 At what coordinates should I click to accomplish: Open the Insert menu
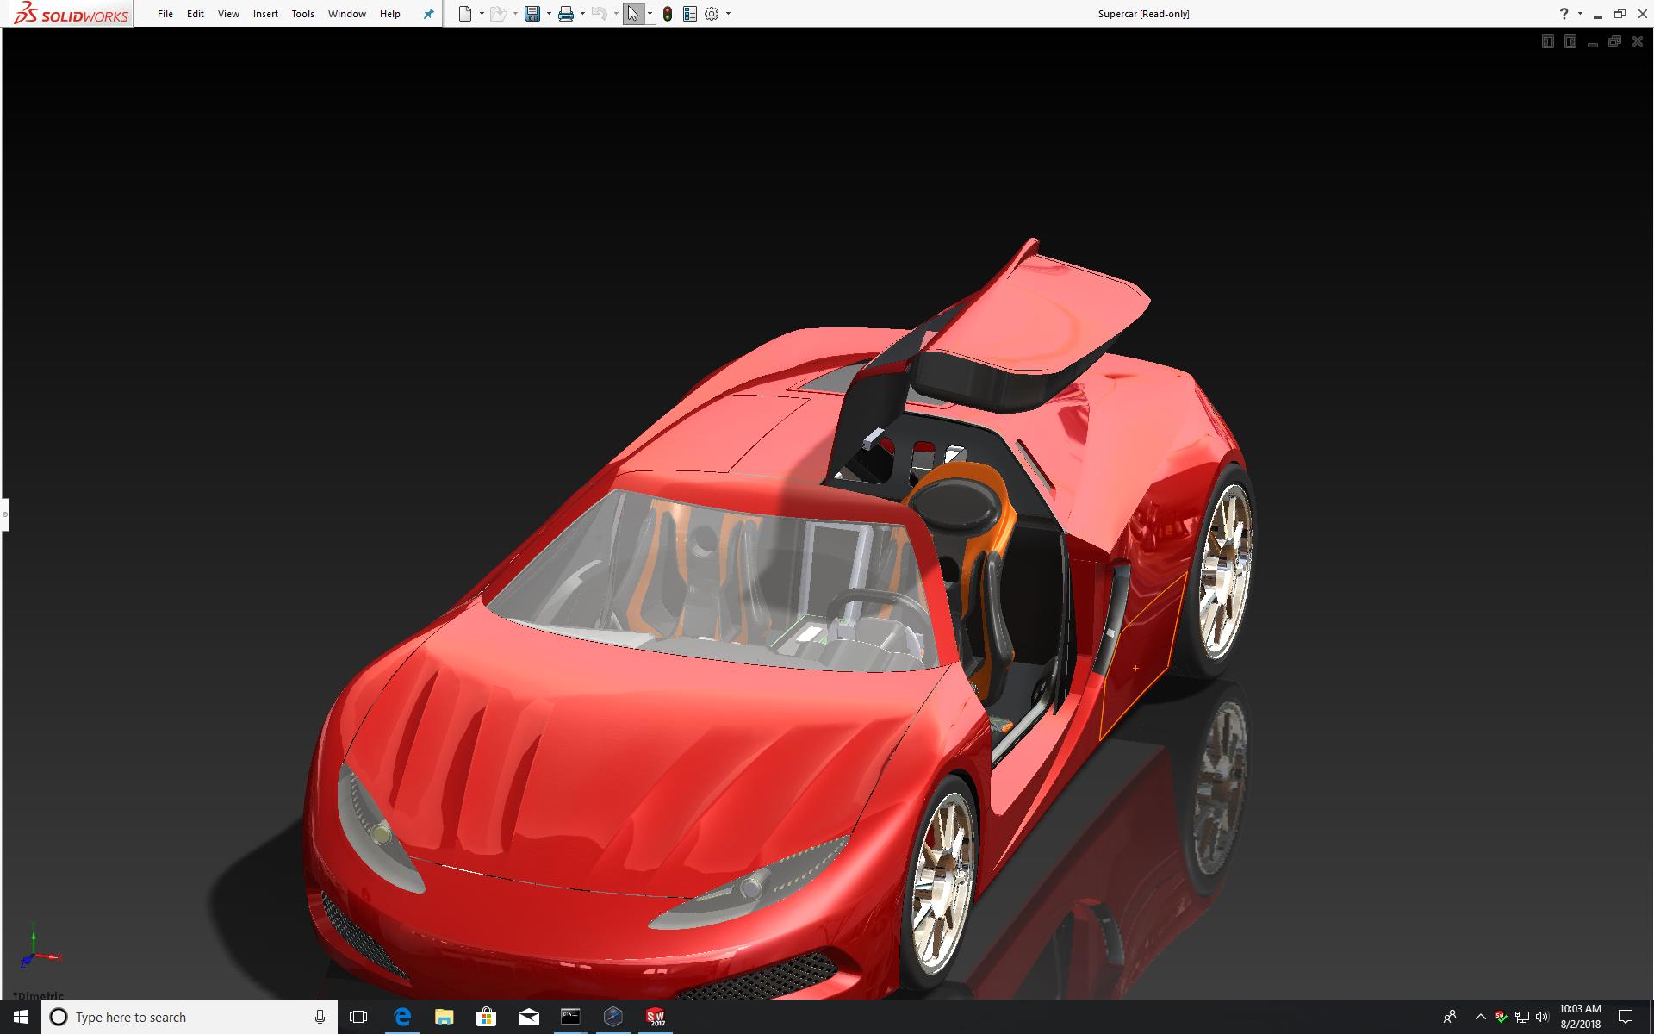coord(265,14)
